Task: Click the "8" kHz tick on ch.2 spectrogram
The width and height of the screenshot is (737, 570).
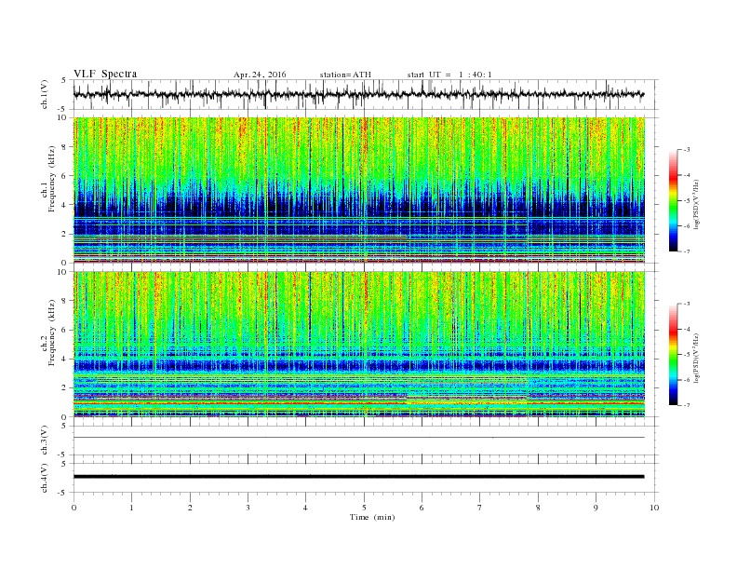Action: (x=64, y=301)
